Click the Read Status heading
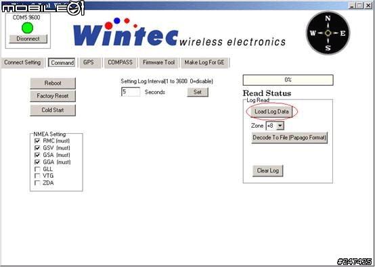This screenshot has width=375, height=267. (267, 93)
